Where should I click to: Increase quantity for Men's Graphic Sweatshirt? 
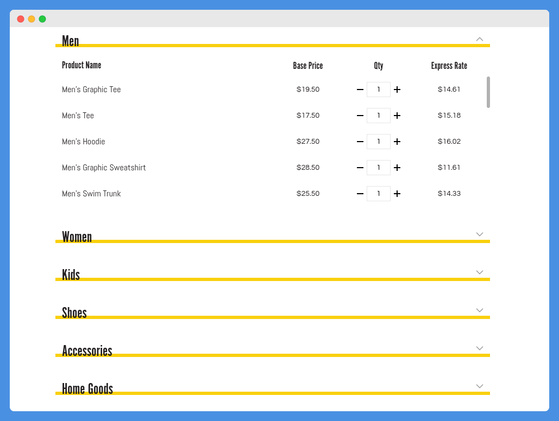click(x=397, y=168)
